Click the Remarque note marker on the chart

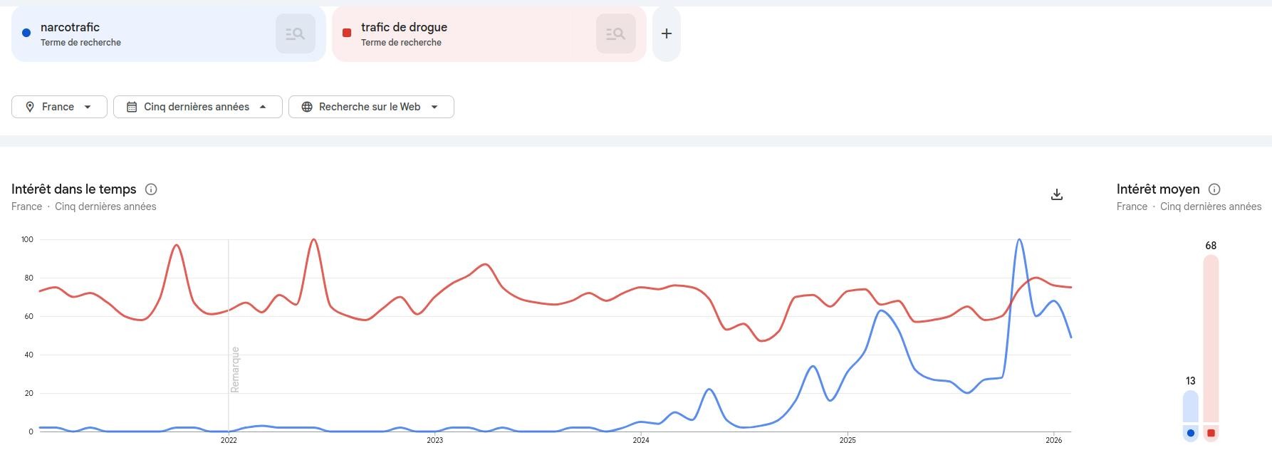235,369
